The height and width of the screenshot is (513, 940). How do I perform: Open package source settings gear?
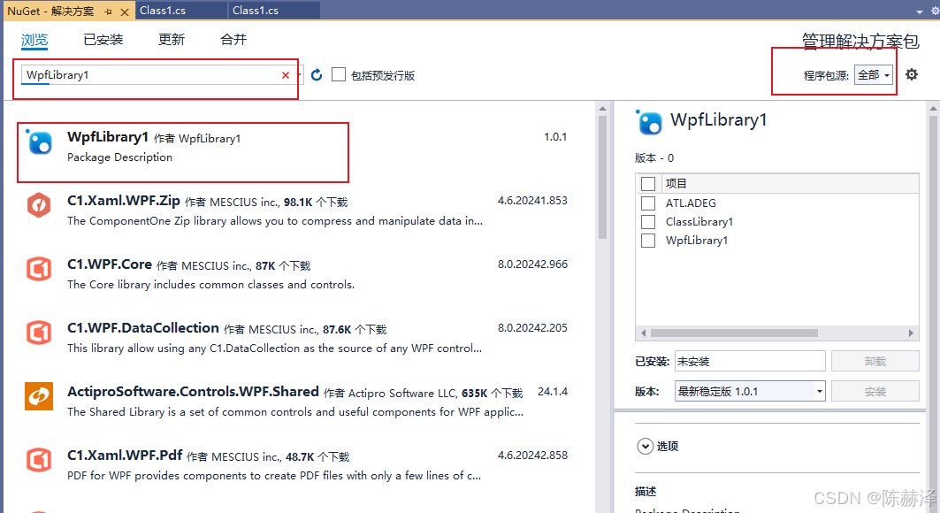point(911,74)
